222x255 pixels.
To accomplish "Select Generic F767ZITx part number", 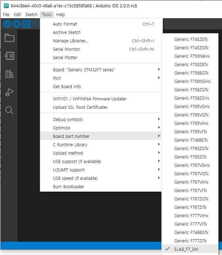I will pyautogui.click(x=190, y=207).
